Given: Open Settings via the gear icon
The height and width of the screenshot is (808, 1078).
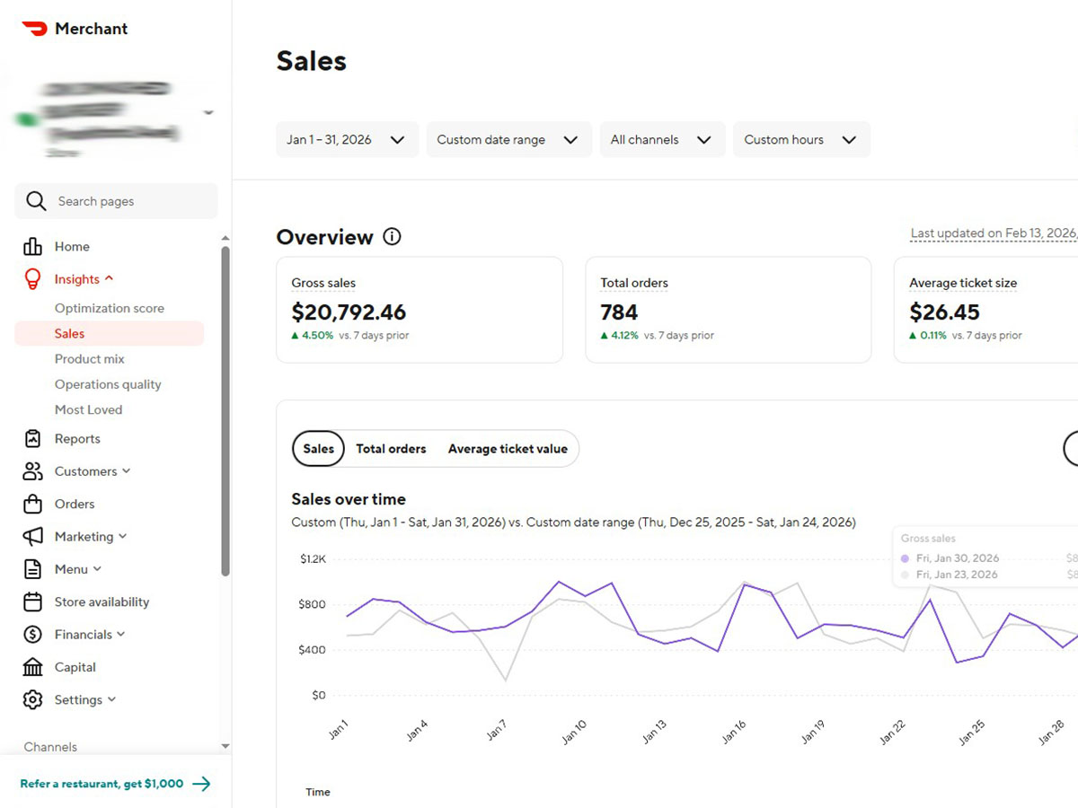Looking at the screenshot, I should (x=31, y=699).
